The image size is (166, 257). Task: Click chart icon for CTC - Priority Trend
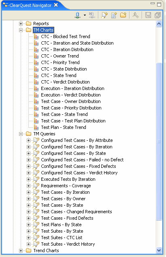pyautogui.click(x=36, y=62)
